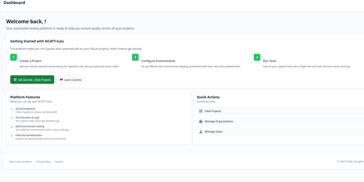The image size is (364, 182).
Task: Open the Contact footer link
Action: click(x=59, y=162)
